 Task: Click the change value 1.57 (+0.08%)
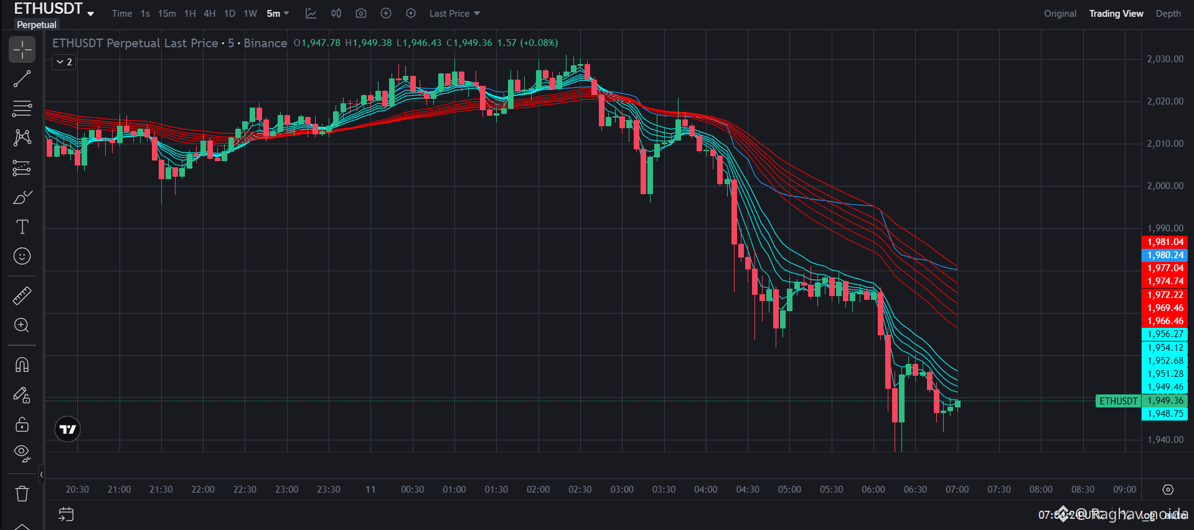click(527, 43)
